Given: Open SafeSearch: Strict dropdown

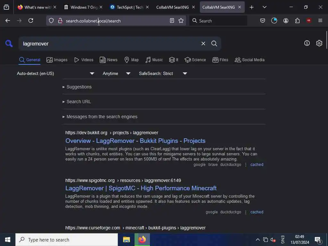Looking at the screenshot, I should tap(163, 73).
